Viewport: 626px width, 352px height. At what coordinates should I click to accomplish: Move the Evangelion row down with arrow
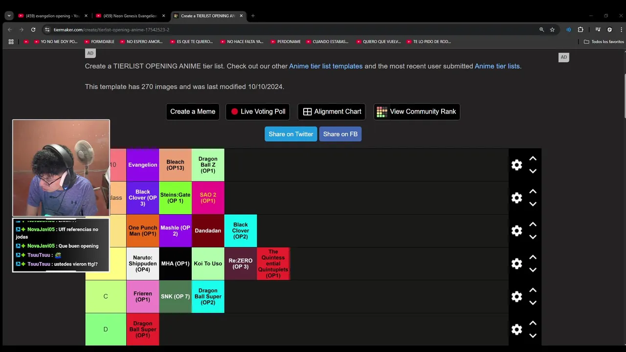tap(533, 171)
